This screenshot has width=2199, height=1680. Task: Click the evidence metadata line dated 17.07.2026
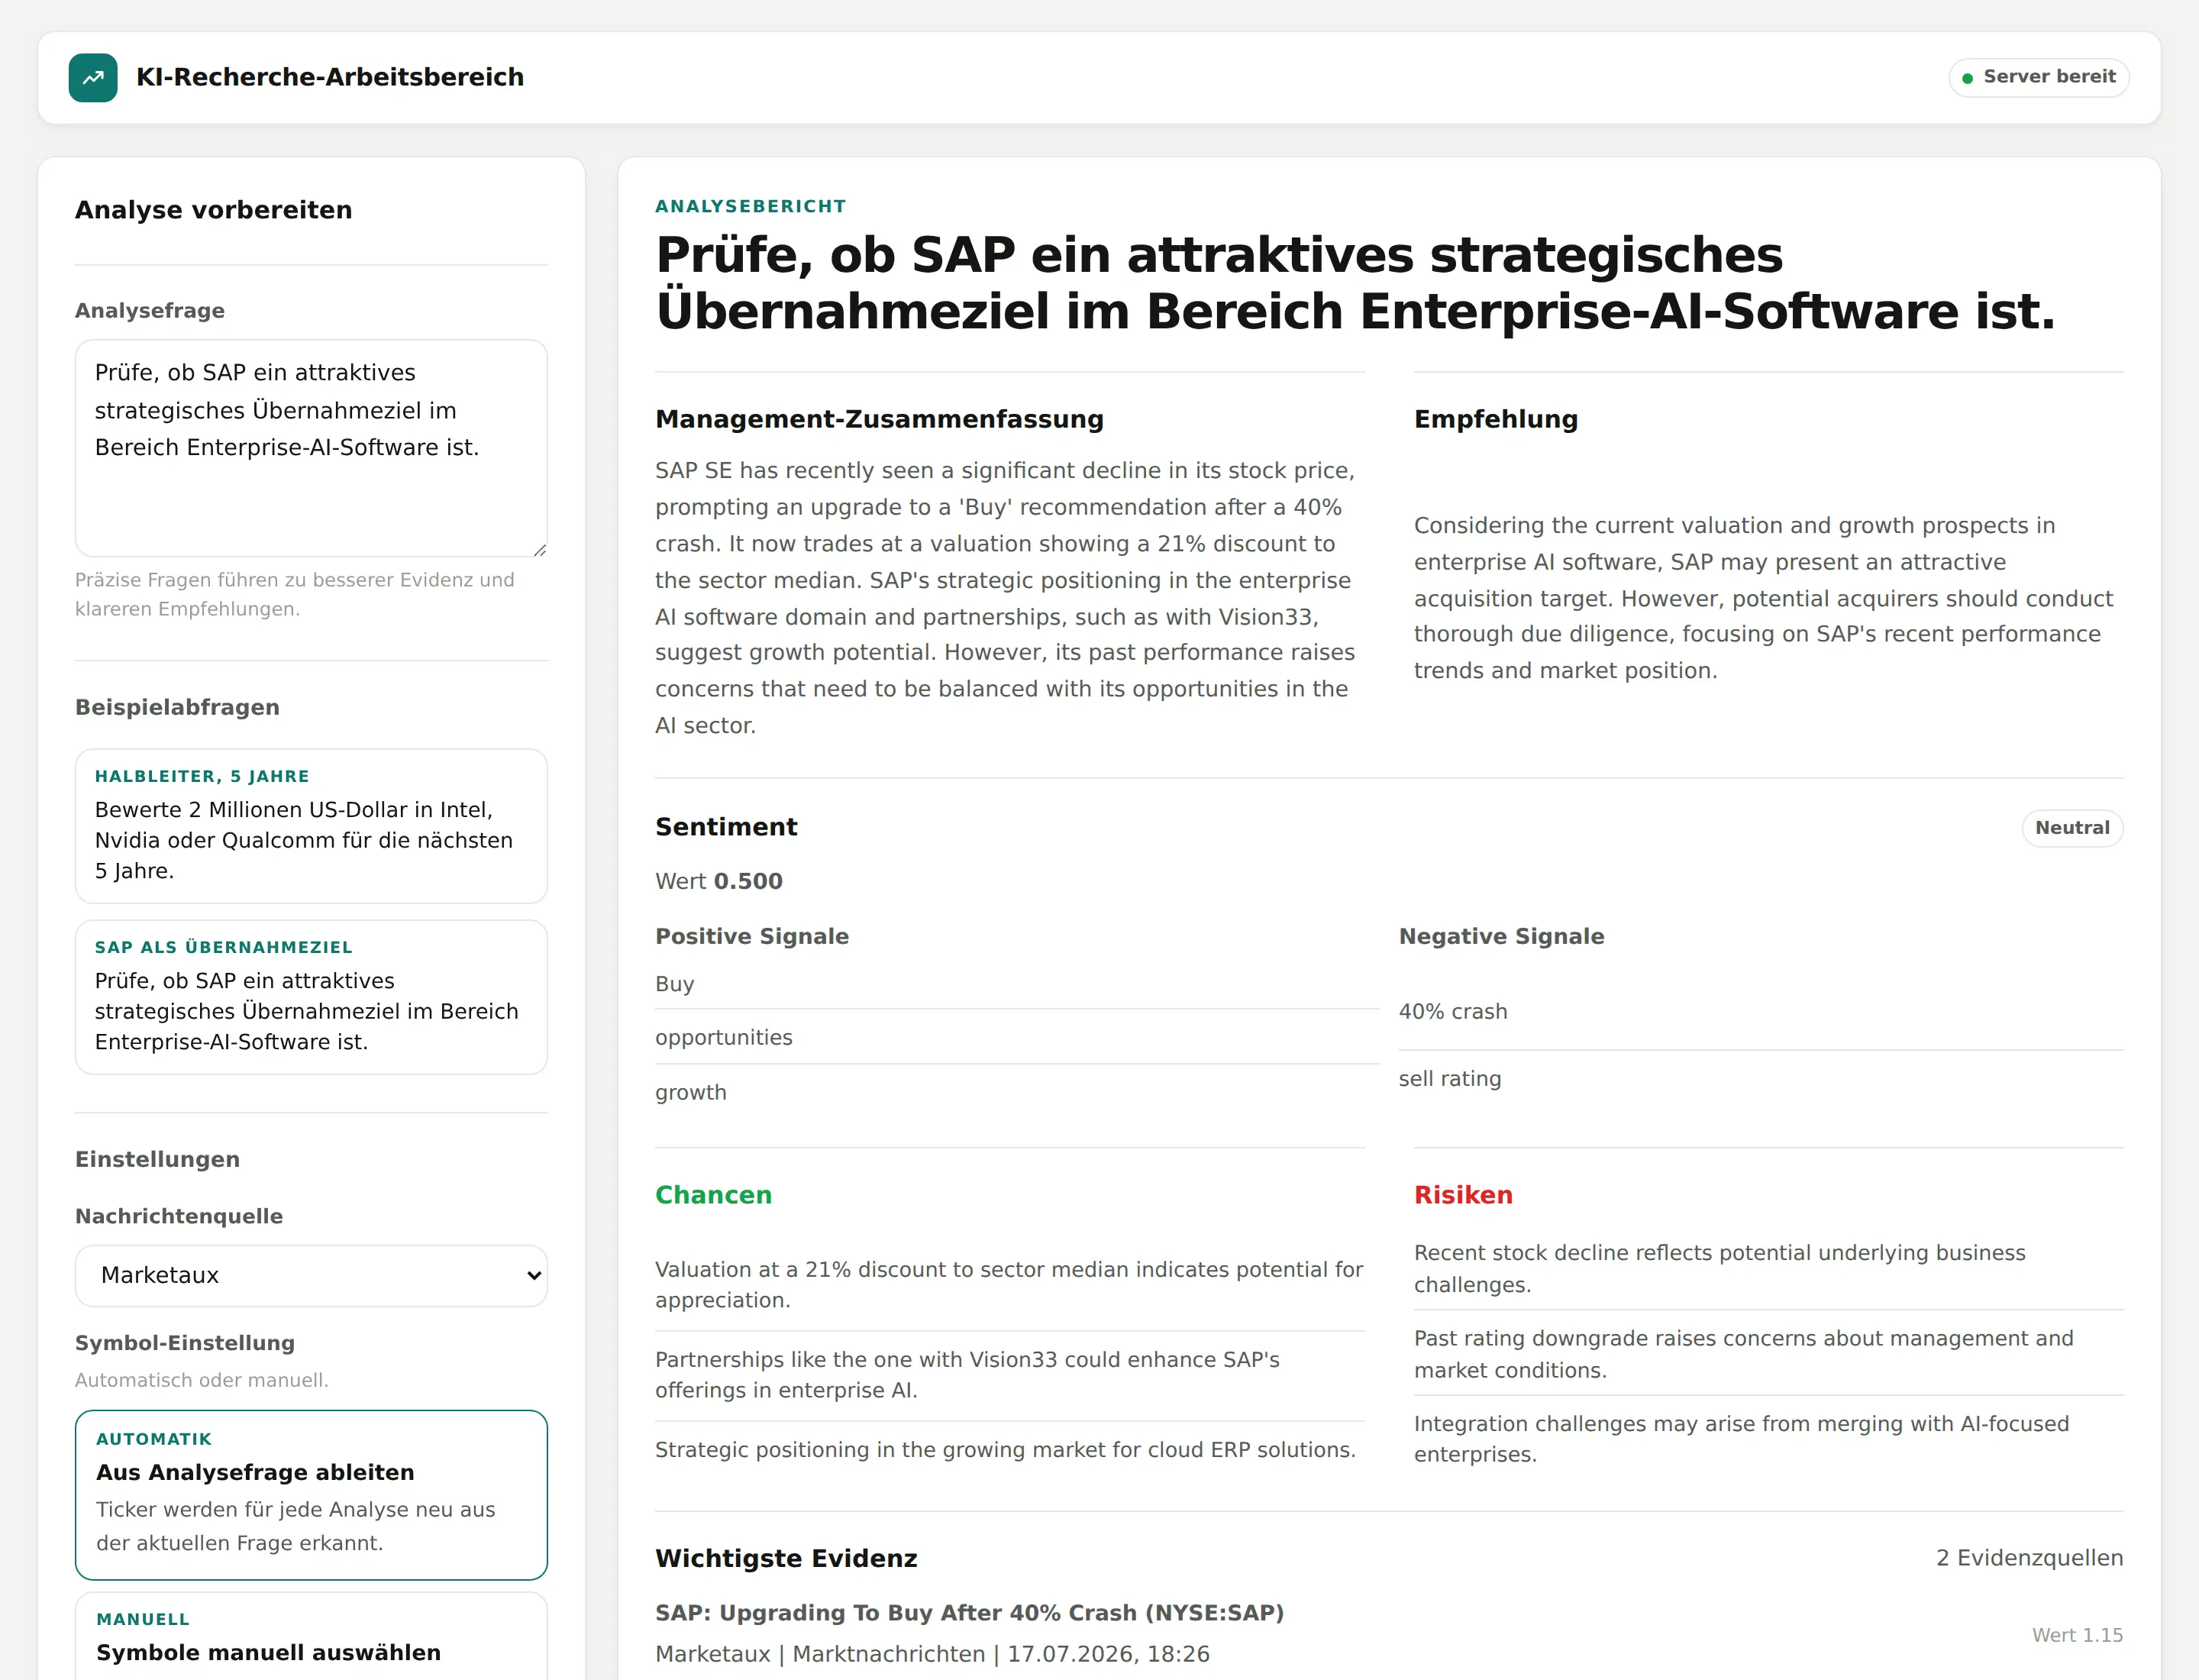pos(932,1654)
